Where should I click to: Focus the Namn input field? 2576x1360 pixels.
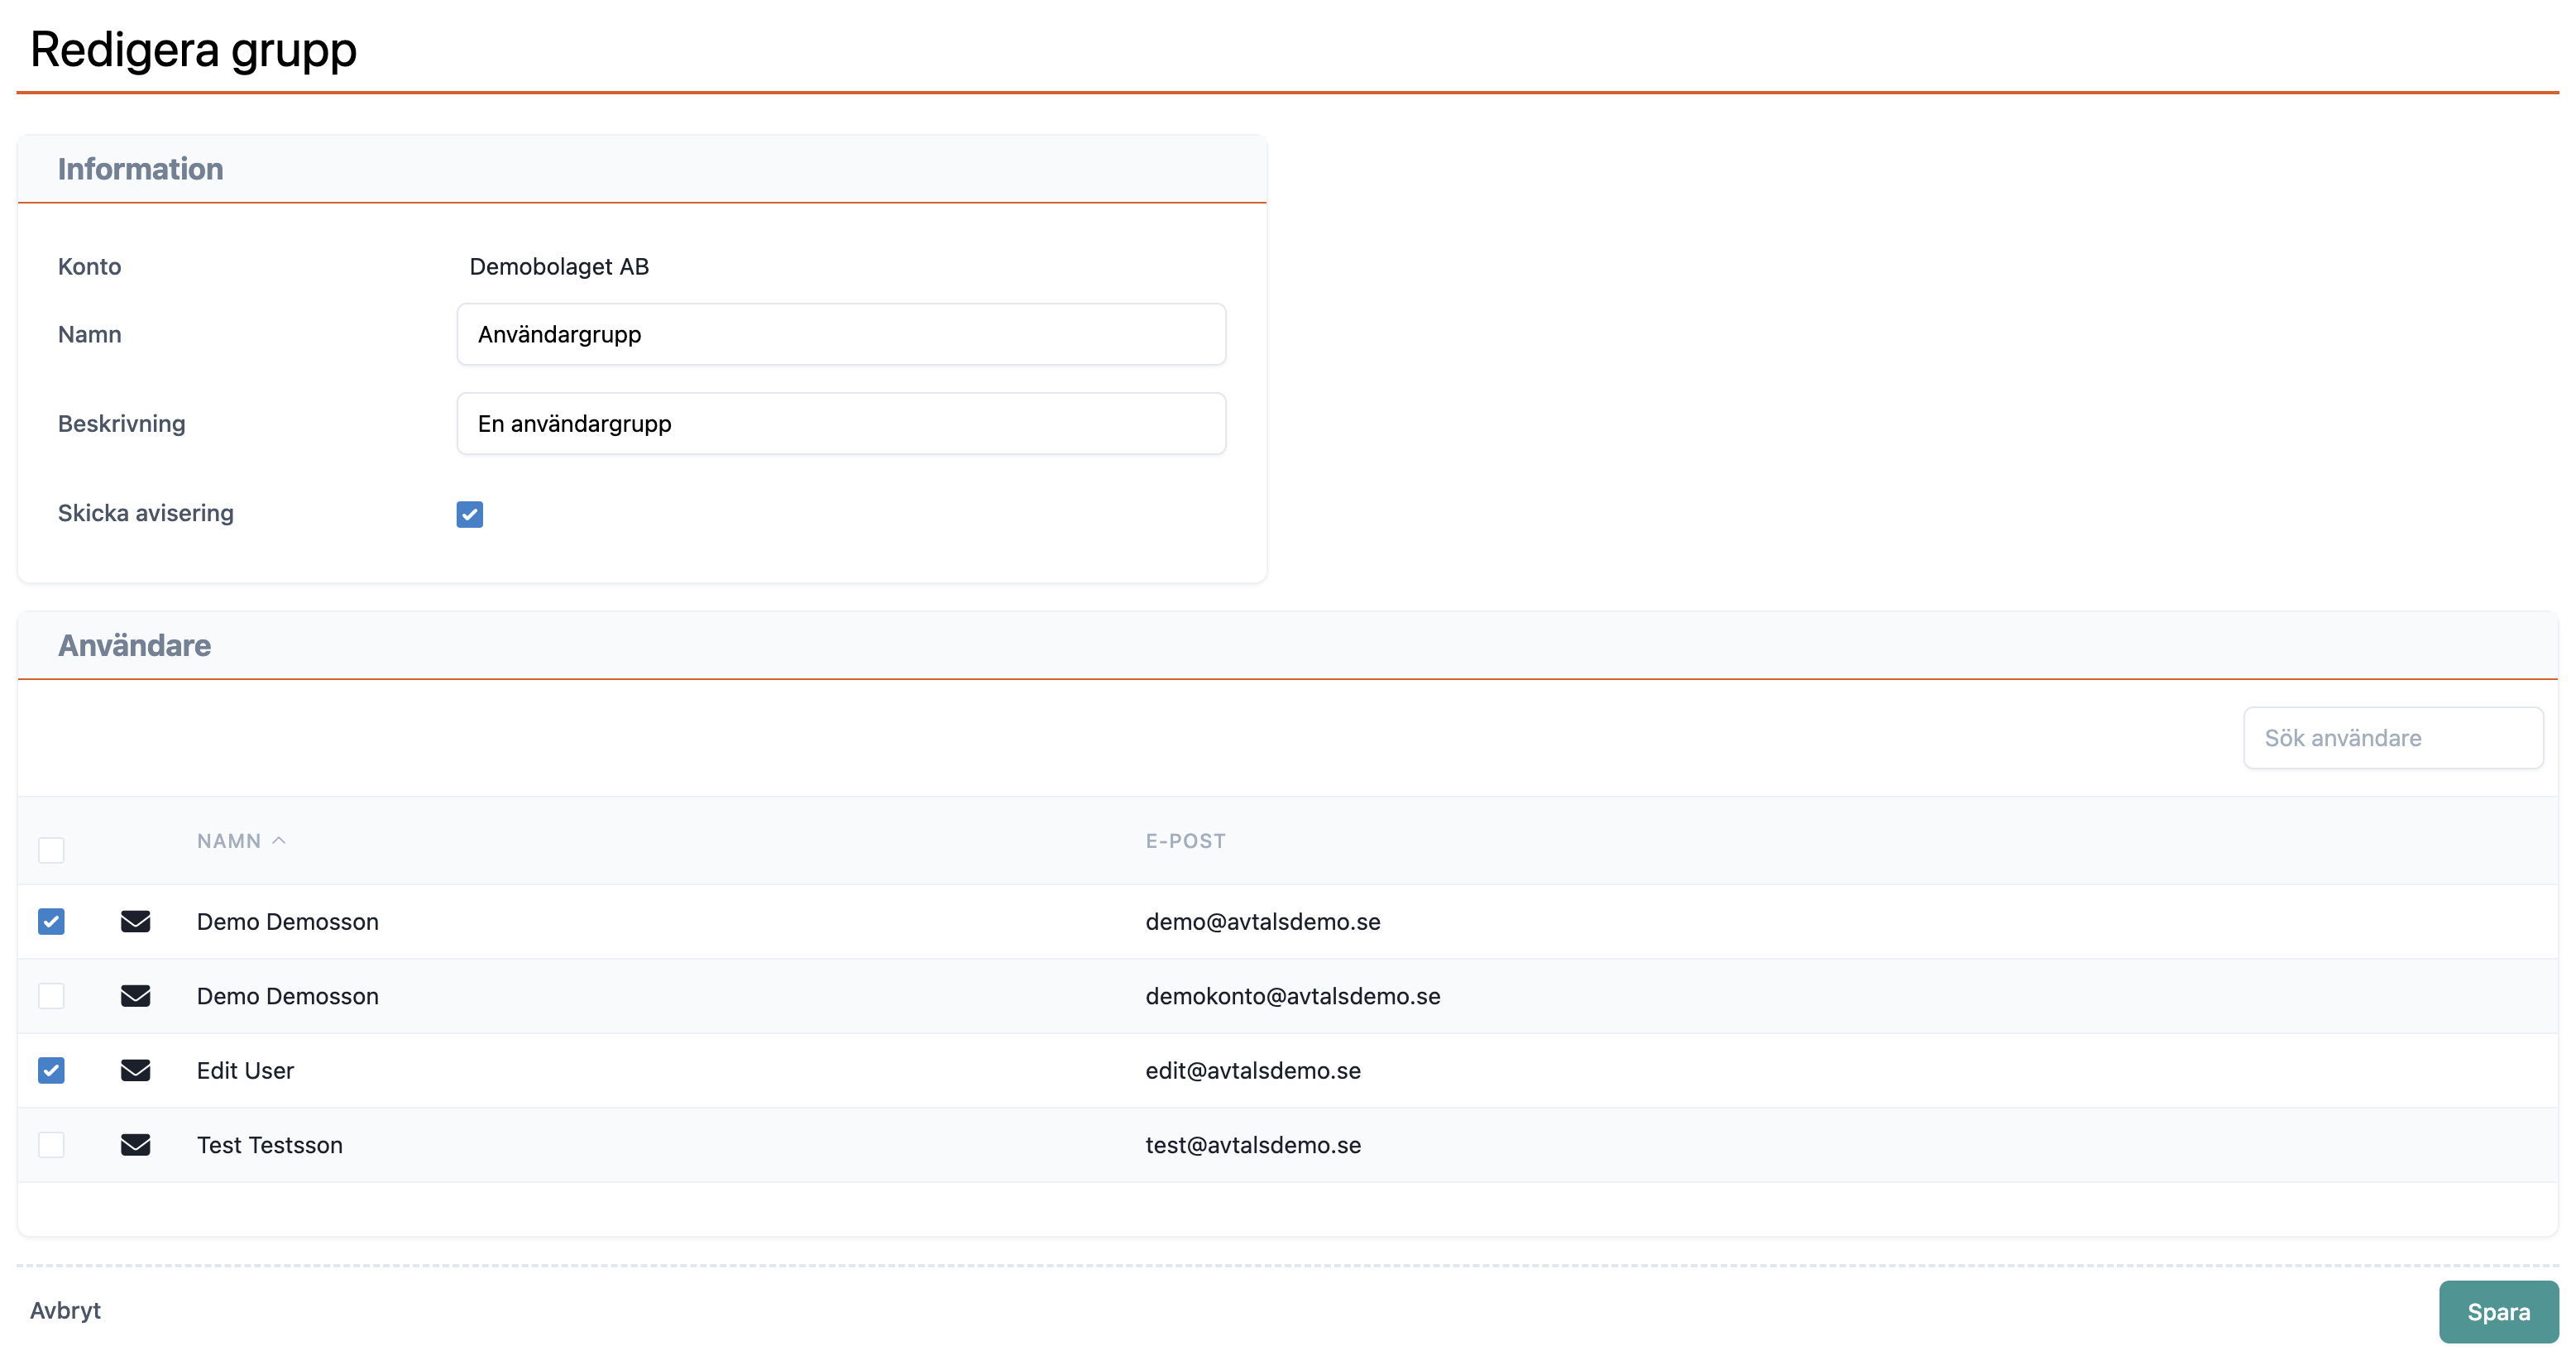click(x=840, y=334)
